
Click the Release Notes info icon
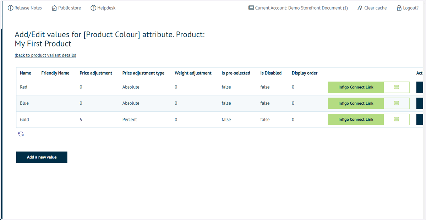[x=11, y=8]
